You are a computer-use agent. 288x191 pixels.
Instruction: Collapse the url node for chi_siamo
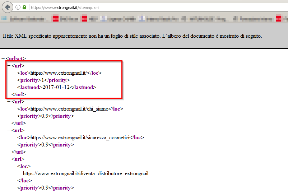[9, 102]
